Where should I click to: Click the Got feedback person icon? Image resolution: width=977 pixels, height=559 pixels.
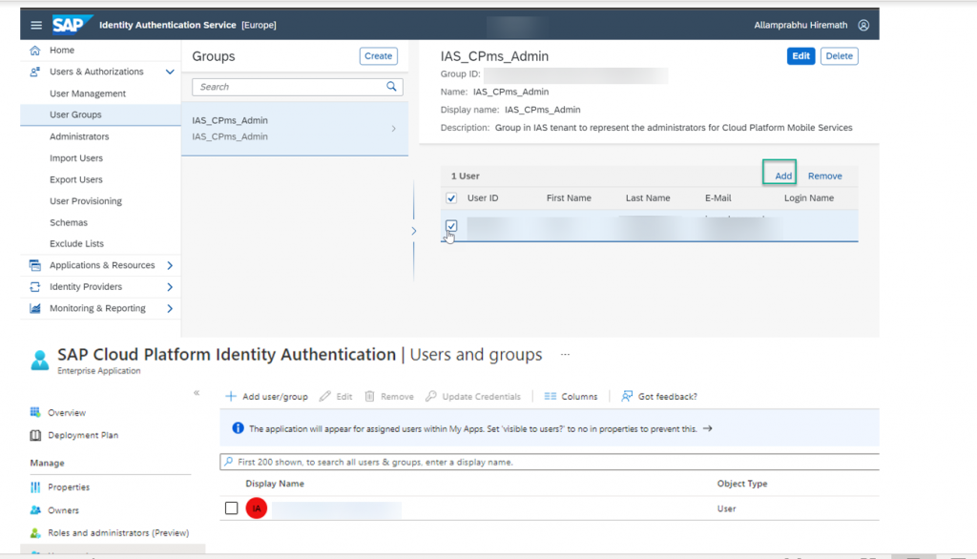click(627, 396)
